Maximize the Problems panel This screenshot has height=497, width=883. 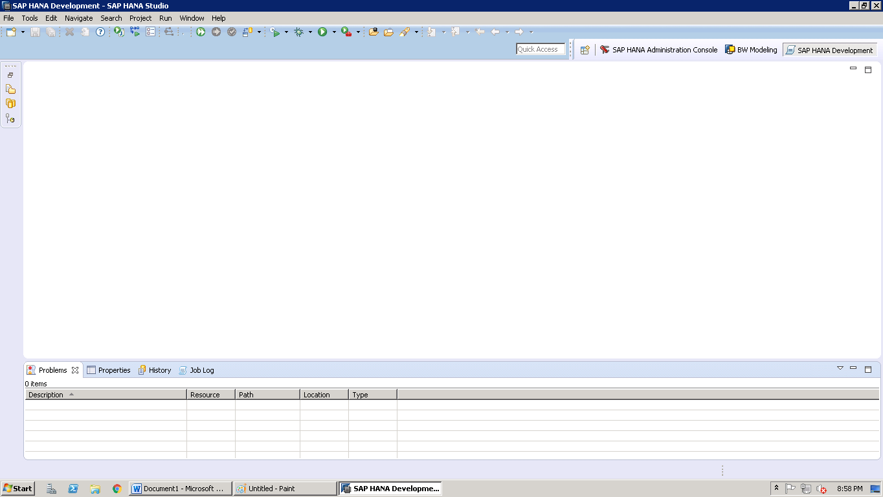(x=868, y=369)
